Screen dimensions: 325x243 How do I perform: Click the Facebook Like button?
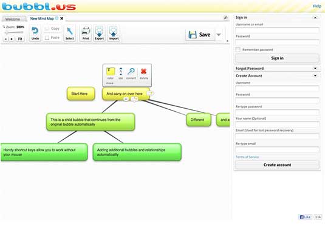[x=305, y=217]
